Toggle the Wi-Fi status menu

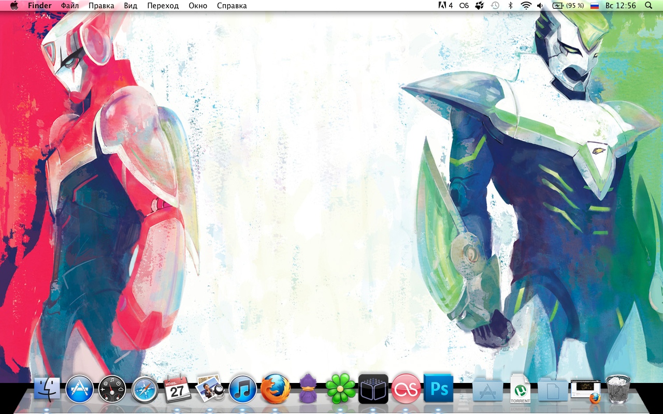click(x=526, y=6)
